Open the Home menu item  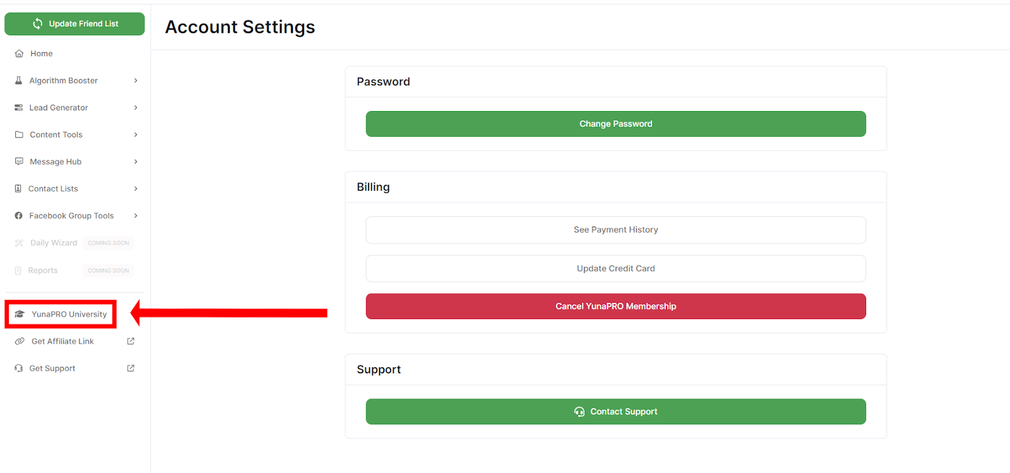42,54
